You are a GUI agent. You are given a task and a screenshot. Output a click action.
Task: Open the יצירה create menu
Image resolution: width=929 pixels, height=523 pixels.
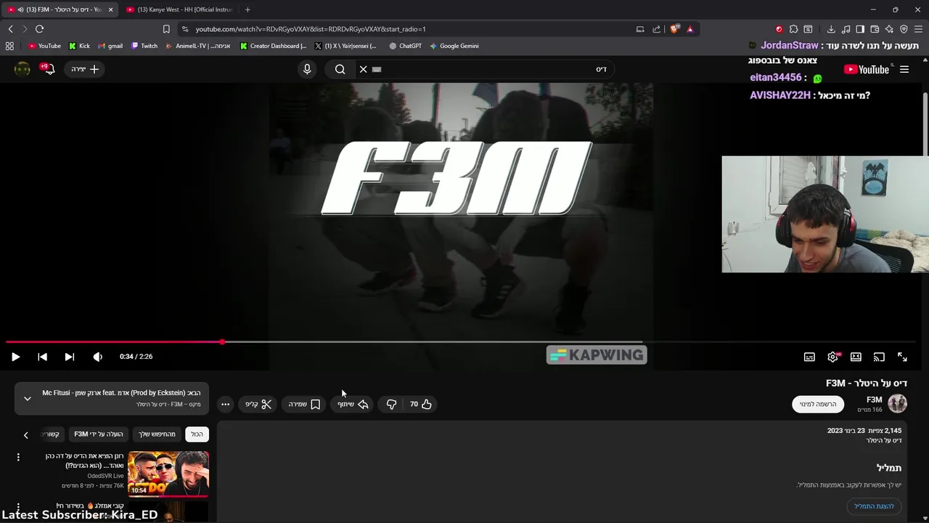point(85,69)
